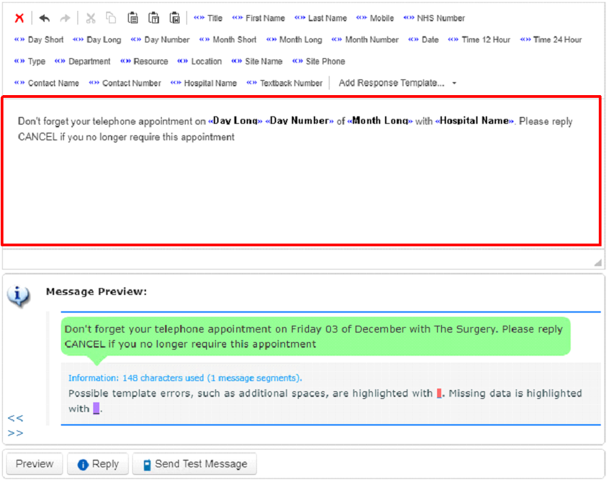
Task: Insert the Time 24 Hour merge field
Action: 551,40
